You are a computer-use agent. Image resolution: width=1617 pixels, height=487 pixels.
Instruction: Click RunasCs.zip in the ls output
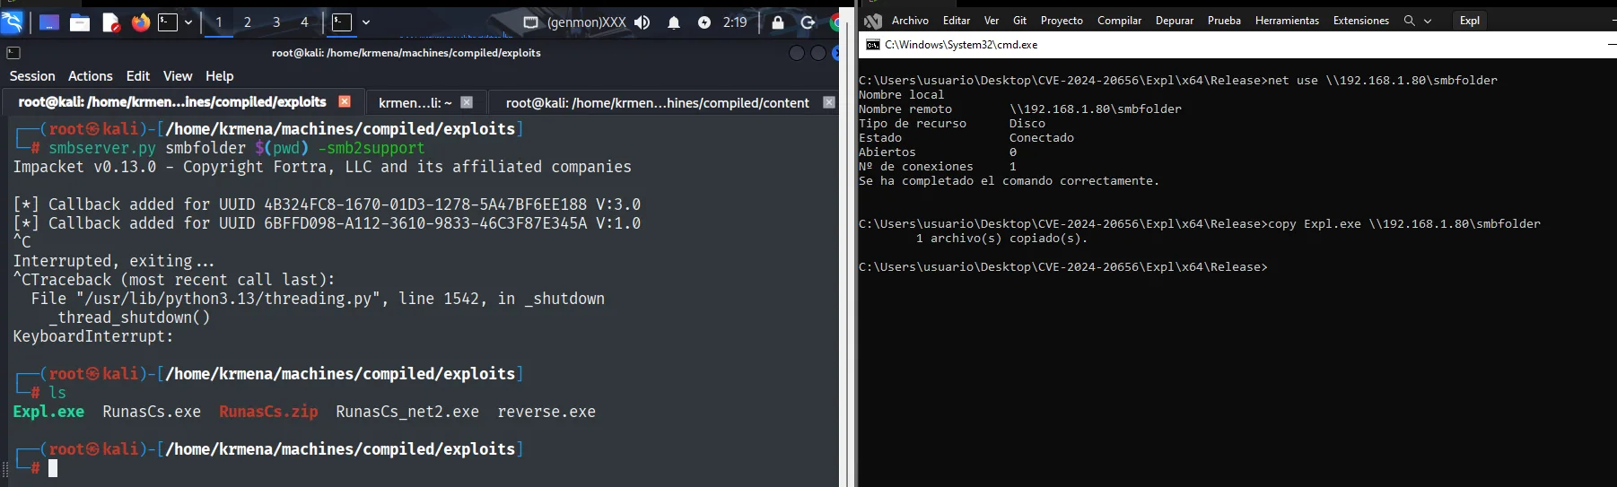[x=268, y=412]
